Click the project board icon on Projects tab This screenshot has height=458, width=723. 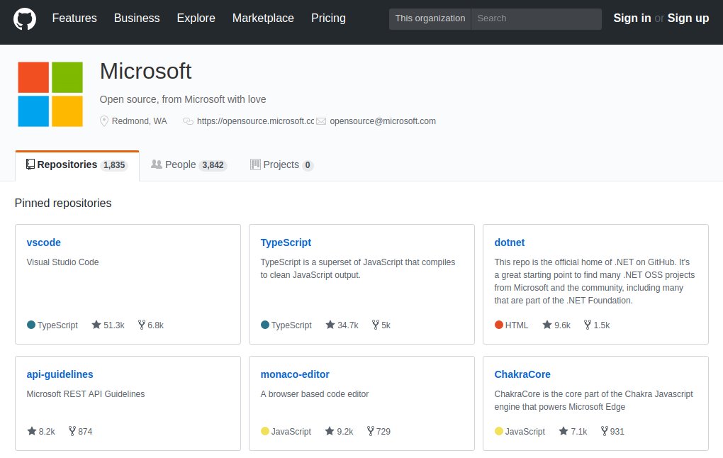[255, 164]
